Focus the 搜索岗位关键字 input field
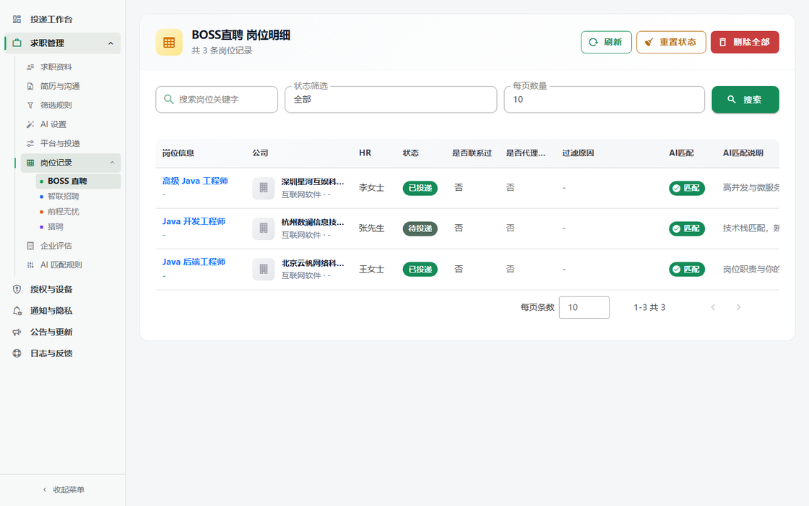This screenshot has width=809, height=506. tap(217, 99)
